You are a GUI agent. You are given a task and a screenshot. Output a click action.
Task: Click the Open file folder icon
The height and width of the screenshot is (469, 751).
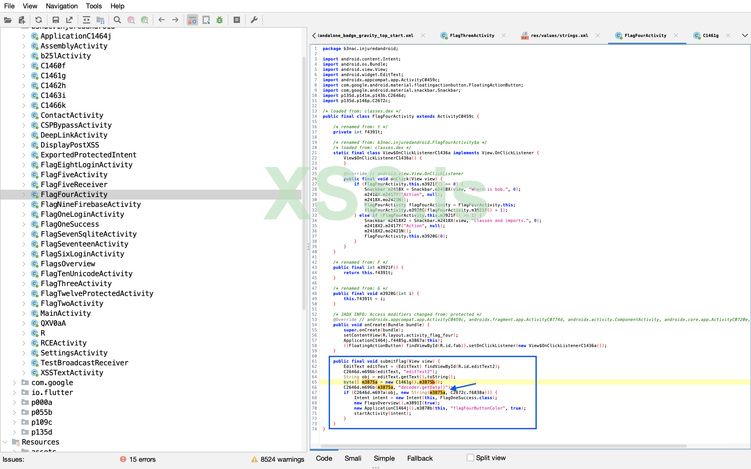(8, 20)
